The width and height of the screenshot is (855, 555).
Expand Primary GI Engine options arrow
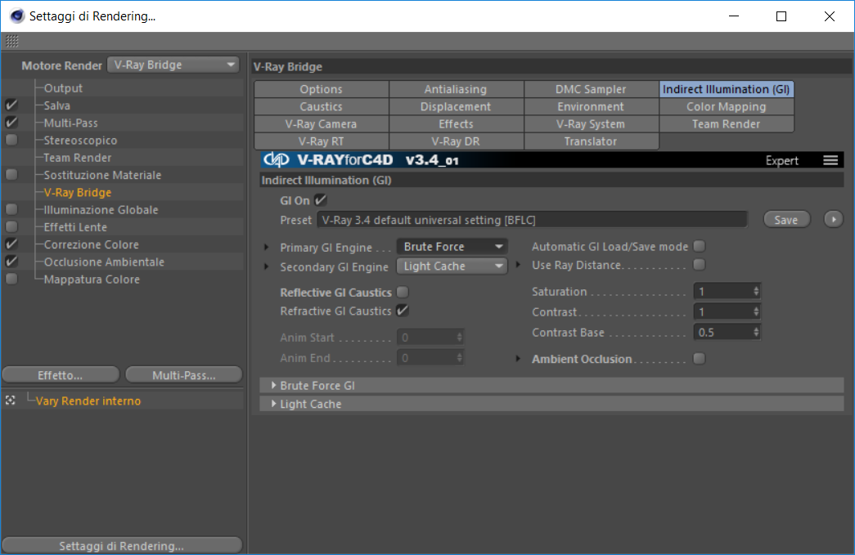(x=267, y=248)
